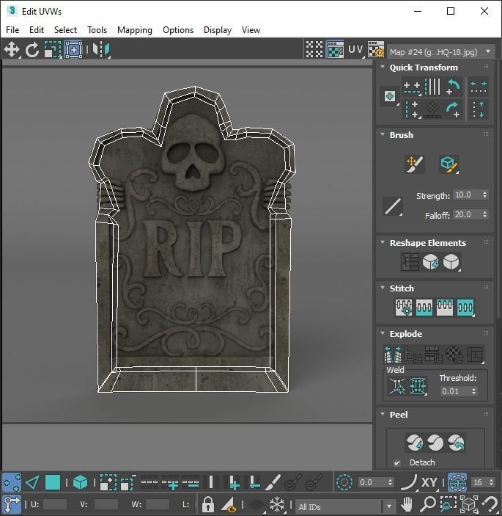Select the Move Selected Subobjects tool
Screen dimensions: 502x516
12,50
